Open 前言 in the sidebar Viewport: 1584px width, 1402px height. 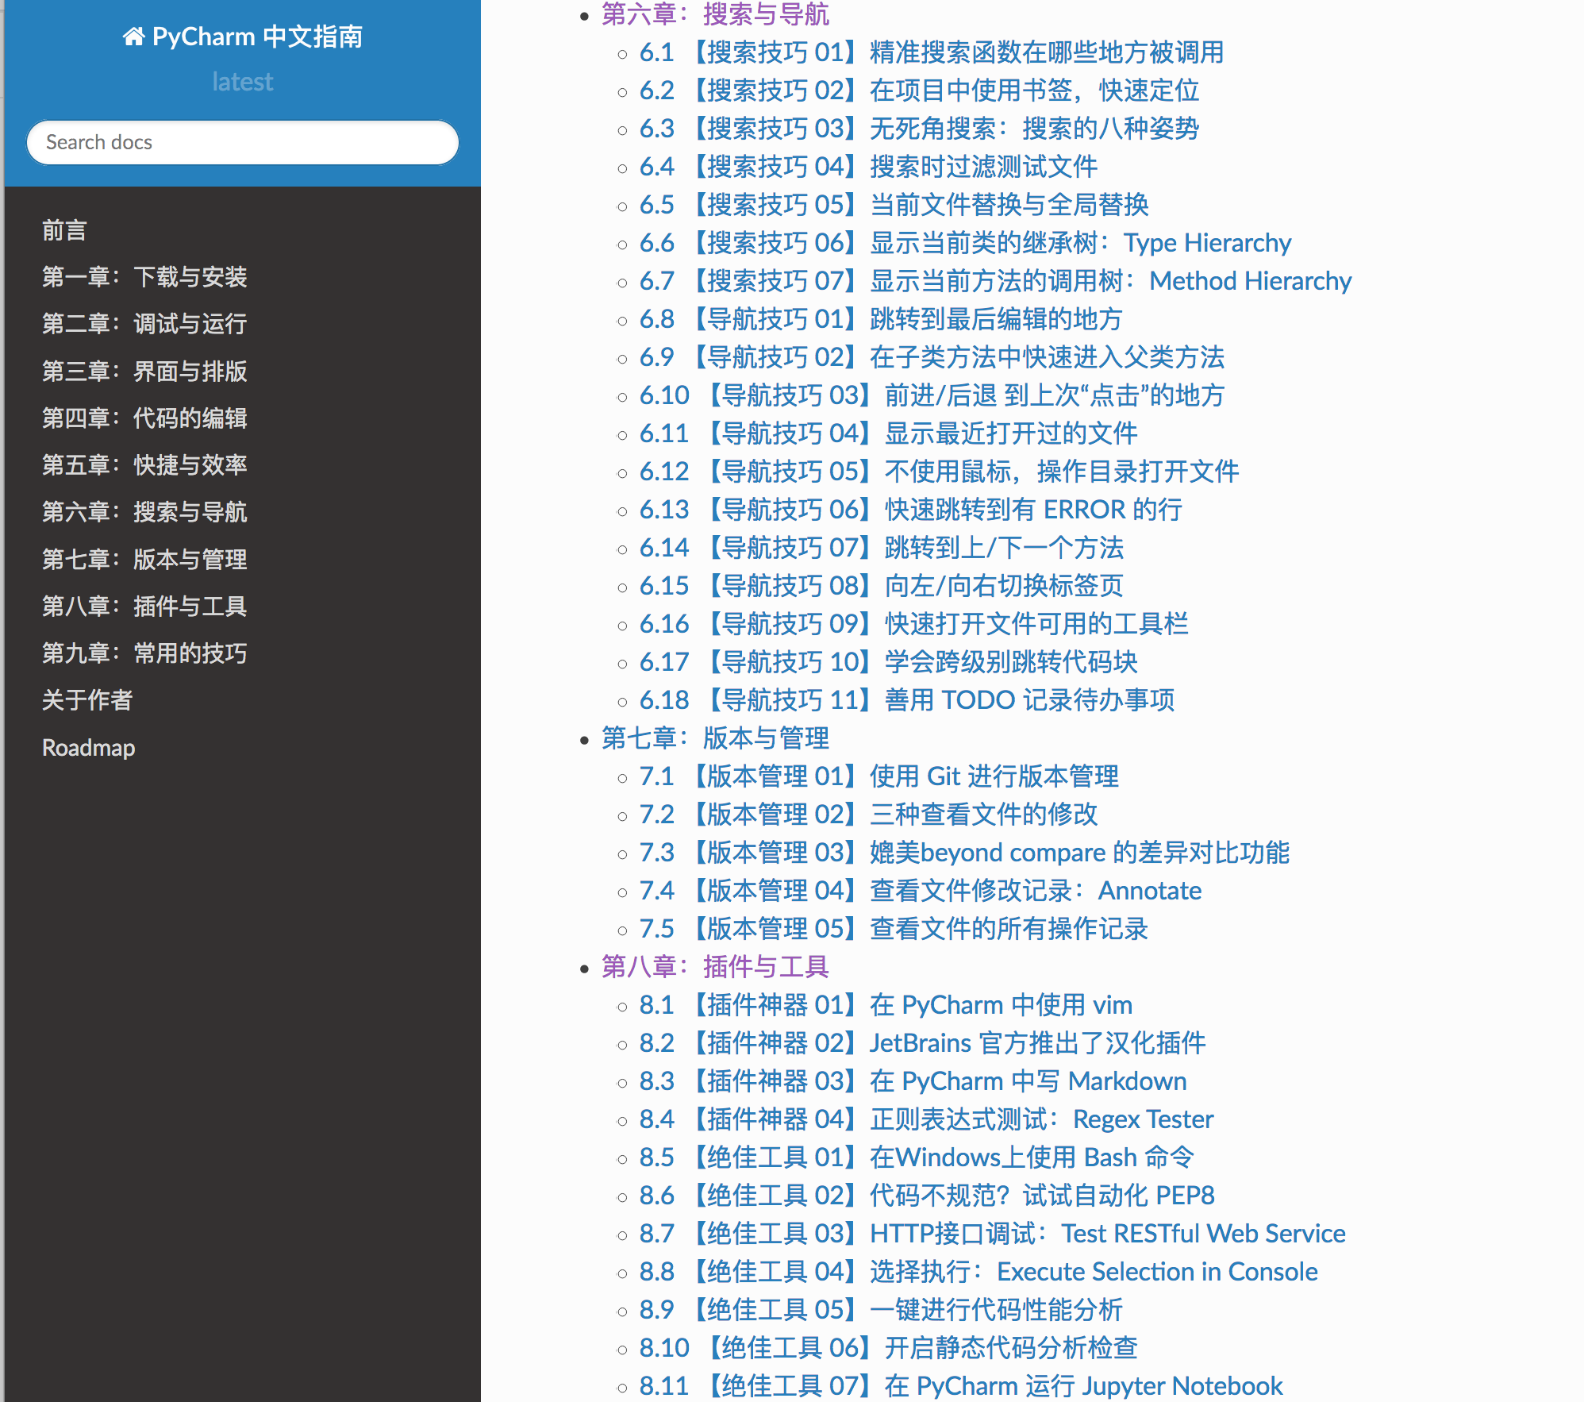64,230
